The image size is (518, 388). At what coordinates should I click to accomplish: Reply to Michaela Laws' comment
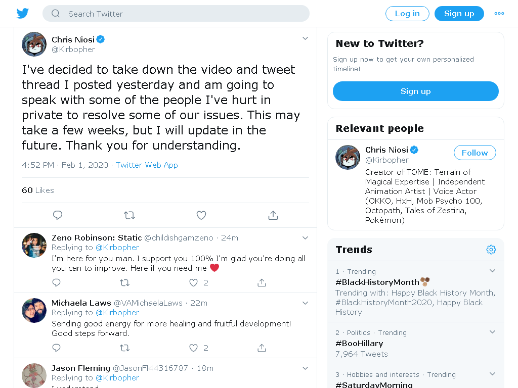57,348
